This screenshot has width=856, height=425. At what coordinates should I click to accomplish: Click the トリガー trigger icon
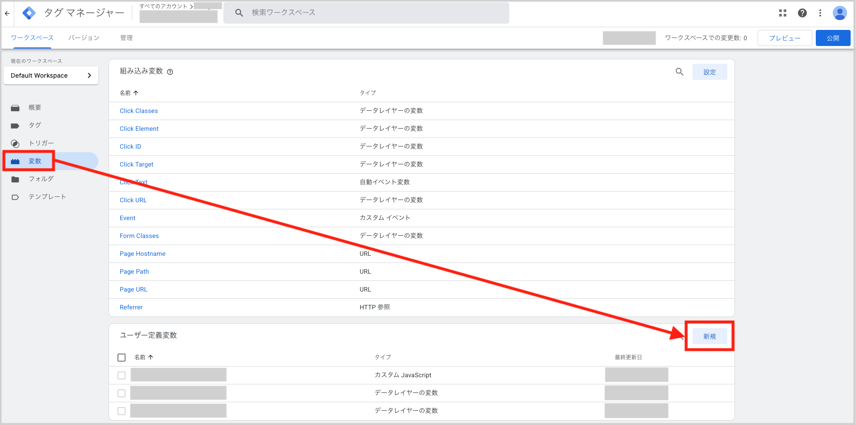coord(15,144)
